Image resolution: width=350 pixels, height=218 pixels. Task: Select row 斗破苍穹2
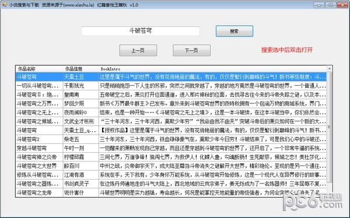(171, 139)
